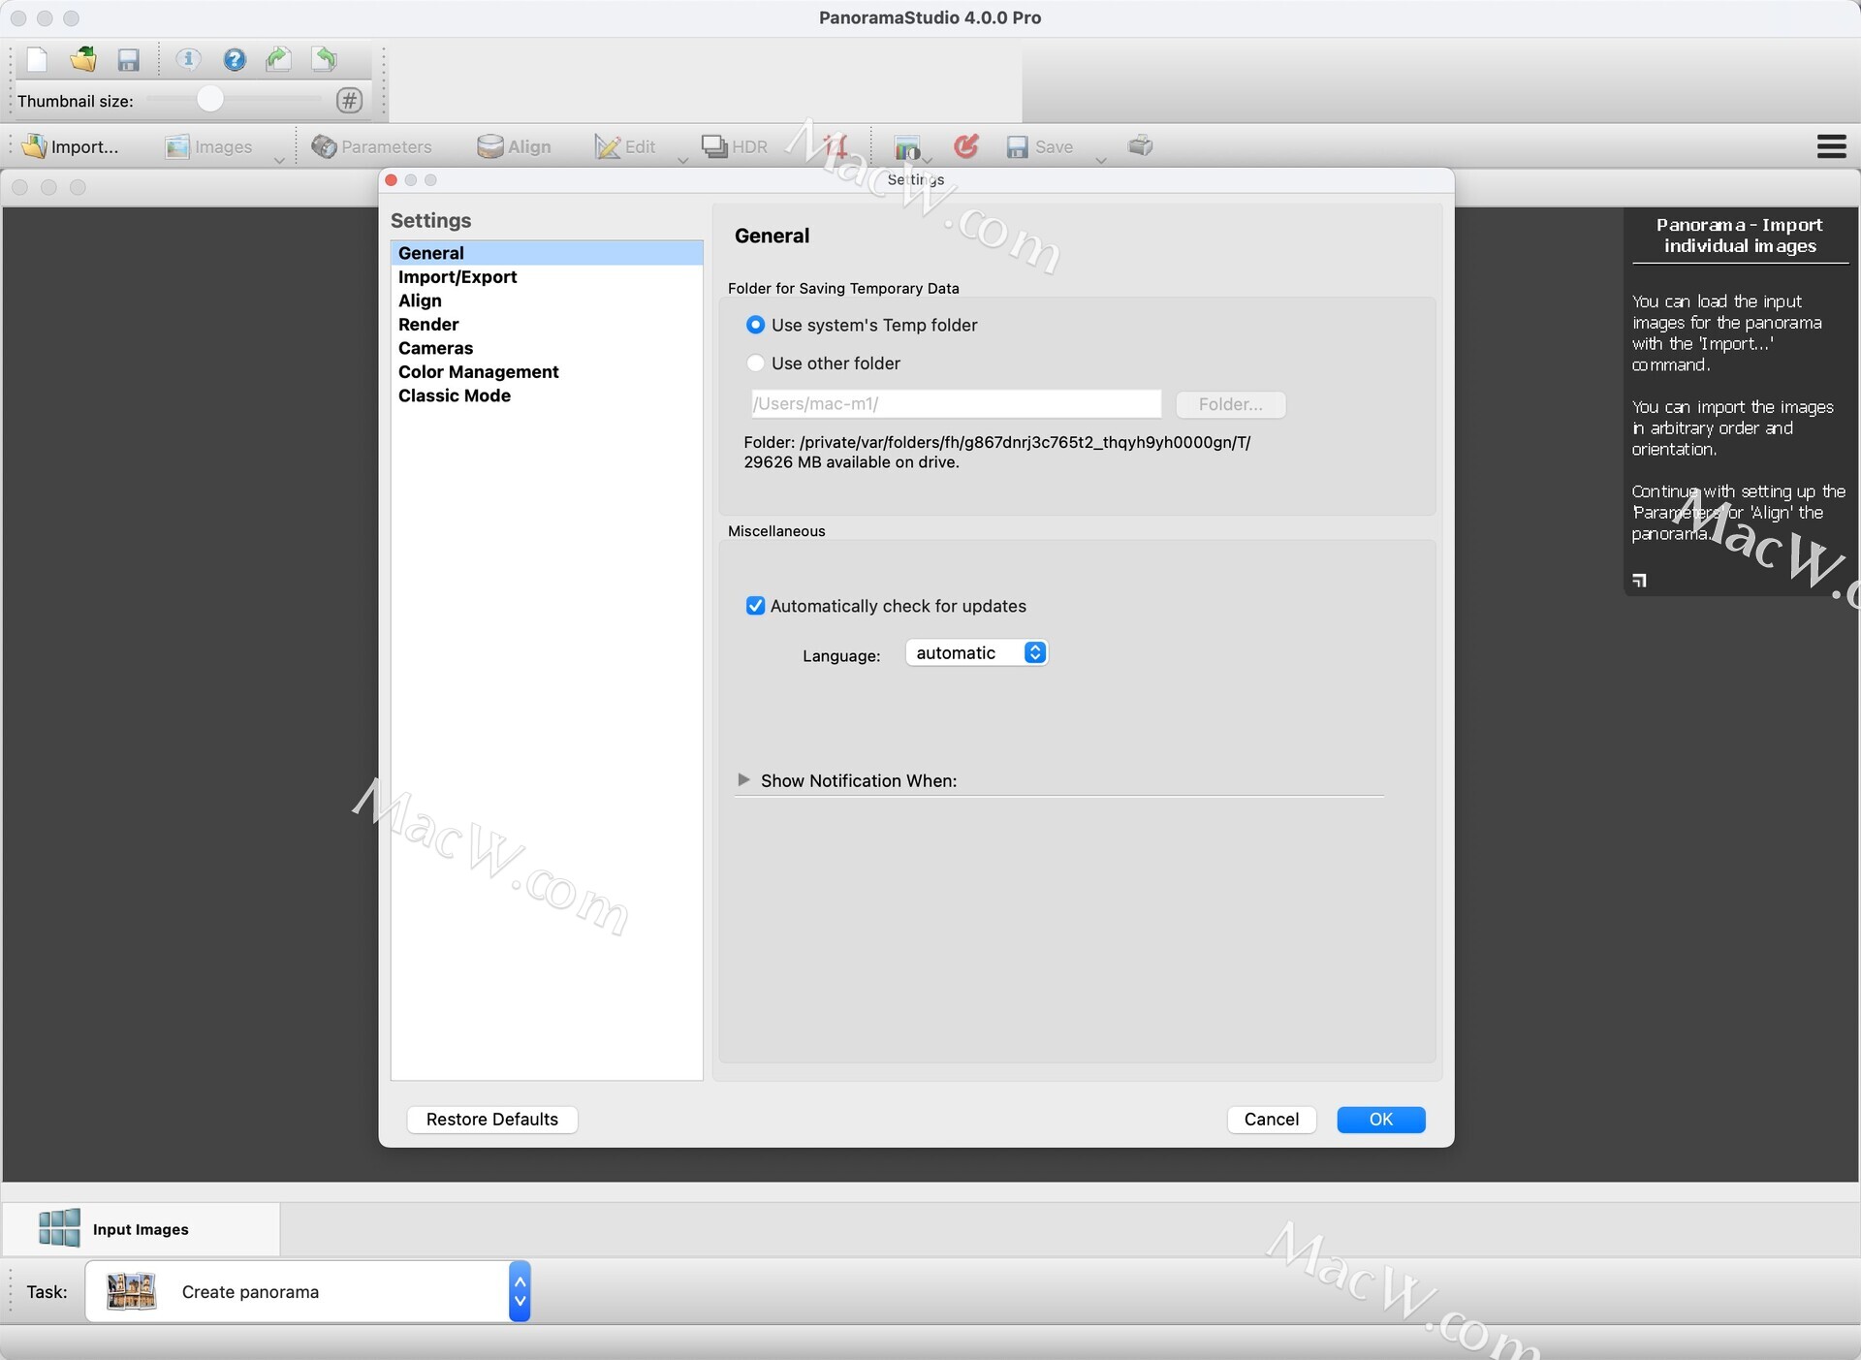Select Import/Export settings category

coord(547,277)
